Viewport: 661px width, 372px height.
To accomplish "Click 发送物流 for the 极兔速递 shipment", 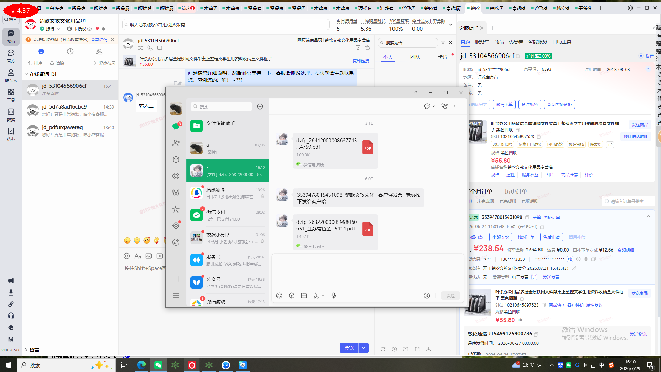I will (638, 334).
